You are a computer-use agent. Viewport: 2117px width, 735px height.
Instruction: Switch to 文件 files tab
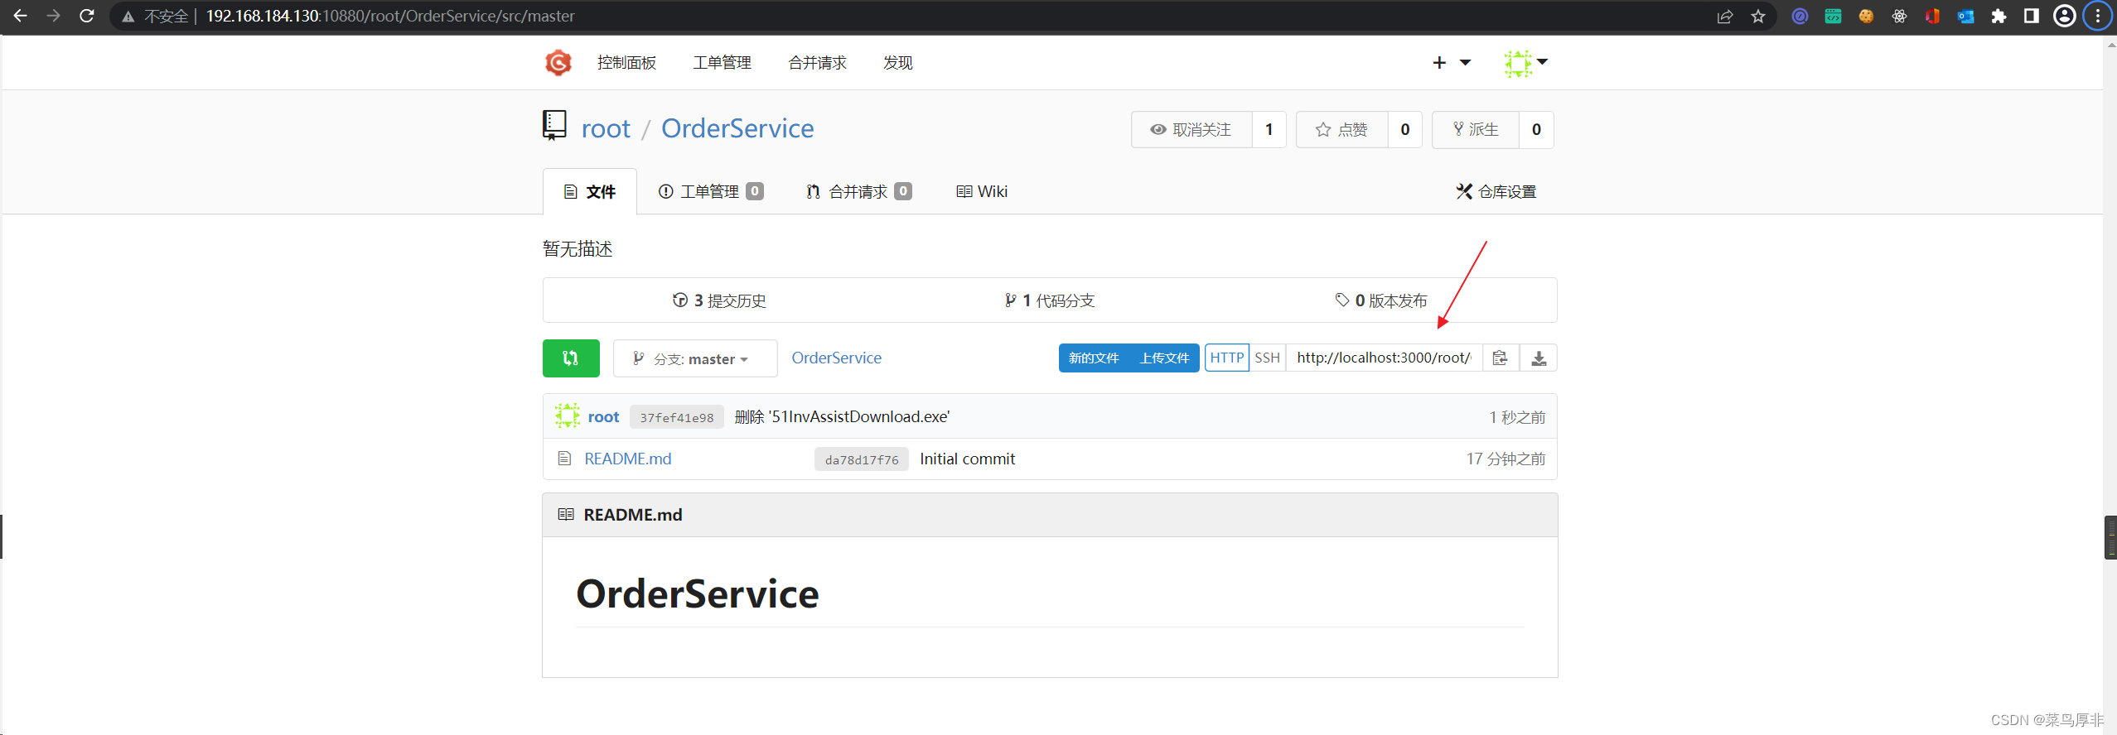click(590, 192)
